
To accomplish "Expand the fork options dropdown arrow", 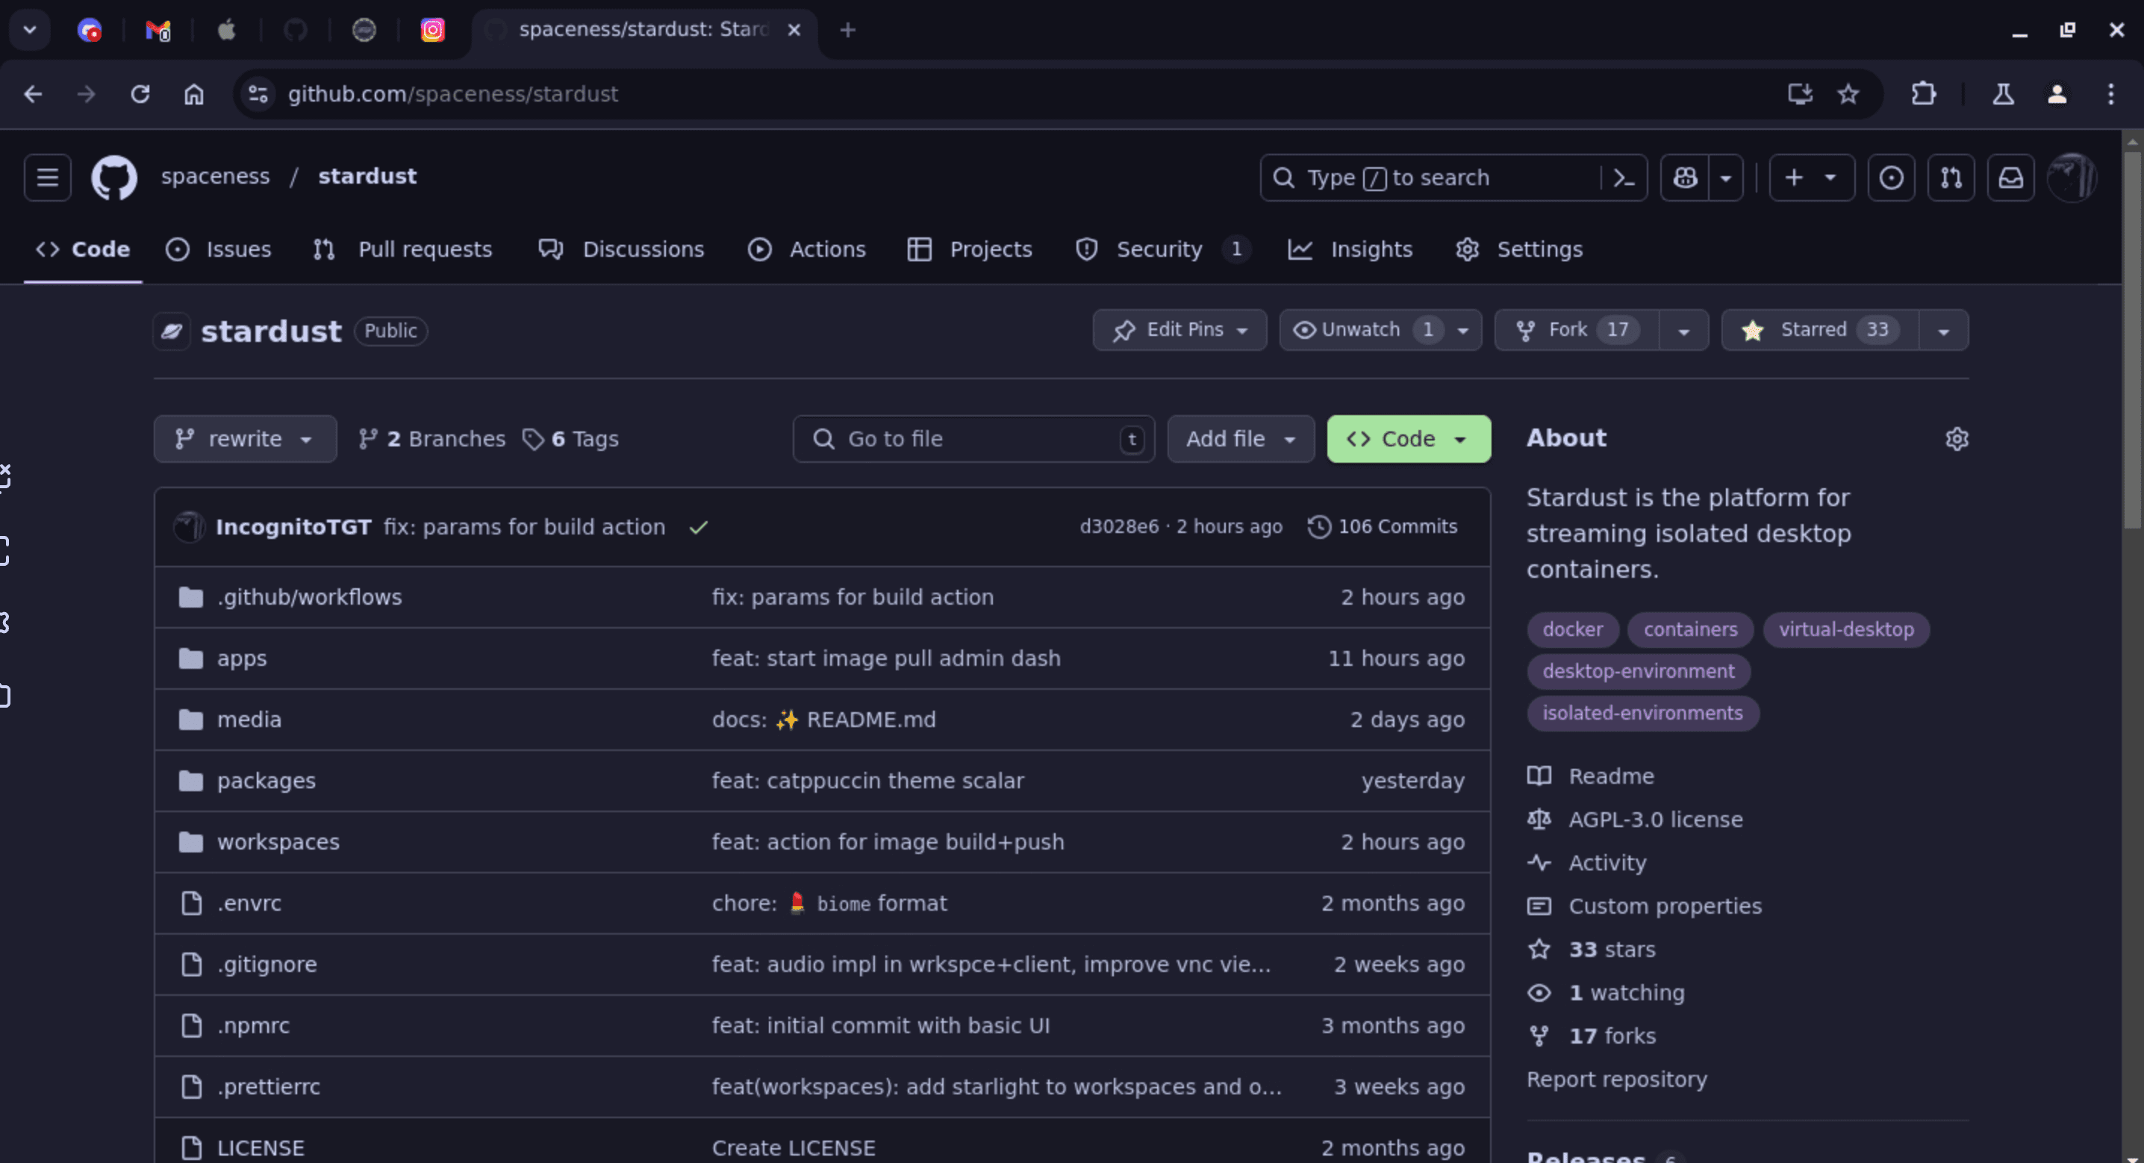I will click(x=1683, y=331).
